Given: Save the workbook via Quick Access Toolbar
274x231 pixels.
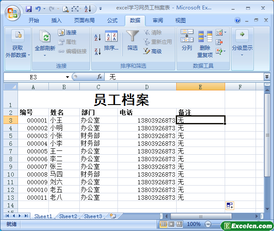Looking at the screenshot, I should 29,9.
